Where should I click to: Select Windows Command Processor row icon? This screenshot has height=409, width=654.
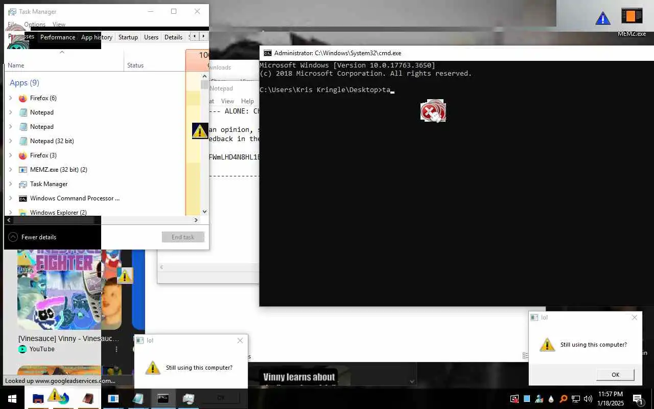coord(22,198)
